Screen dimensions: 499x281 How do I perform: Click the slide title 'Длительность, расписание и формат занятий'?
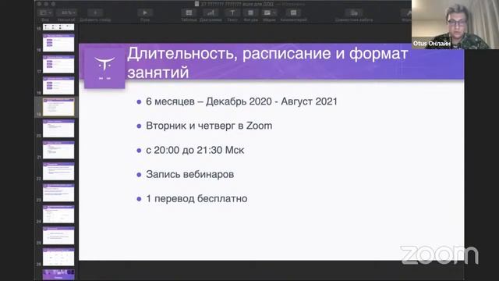pos(267,62)
